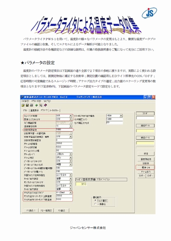The height and width of the screenshot is (241, 171).
Task: Click the green circle toolbar icon
Action: (36, 105)
